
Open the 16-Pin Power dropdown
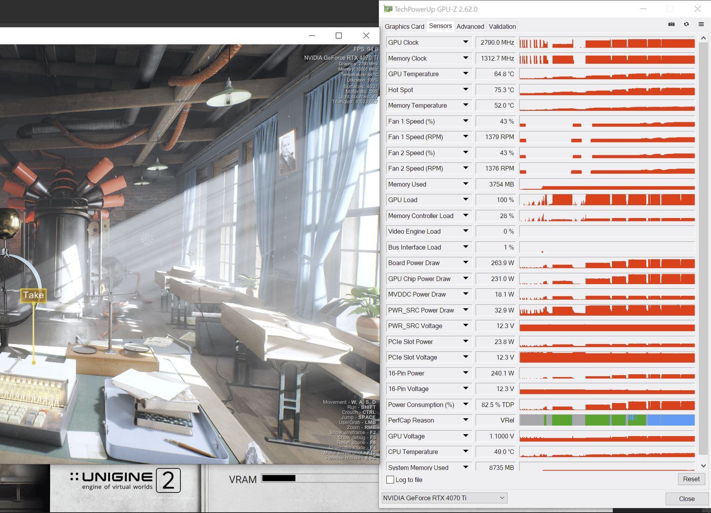pyautogui.click(x=466, y=373)
